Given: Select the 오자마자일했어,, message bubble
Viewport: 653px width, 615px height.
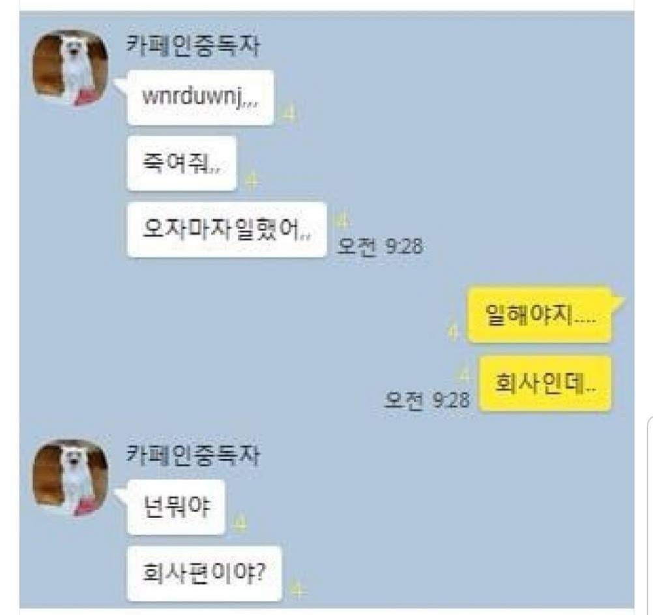Looking at the screenshot, I should tap(227, 230).
